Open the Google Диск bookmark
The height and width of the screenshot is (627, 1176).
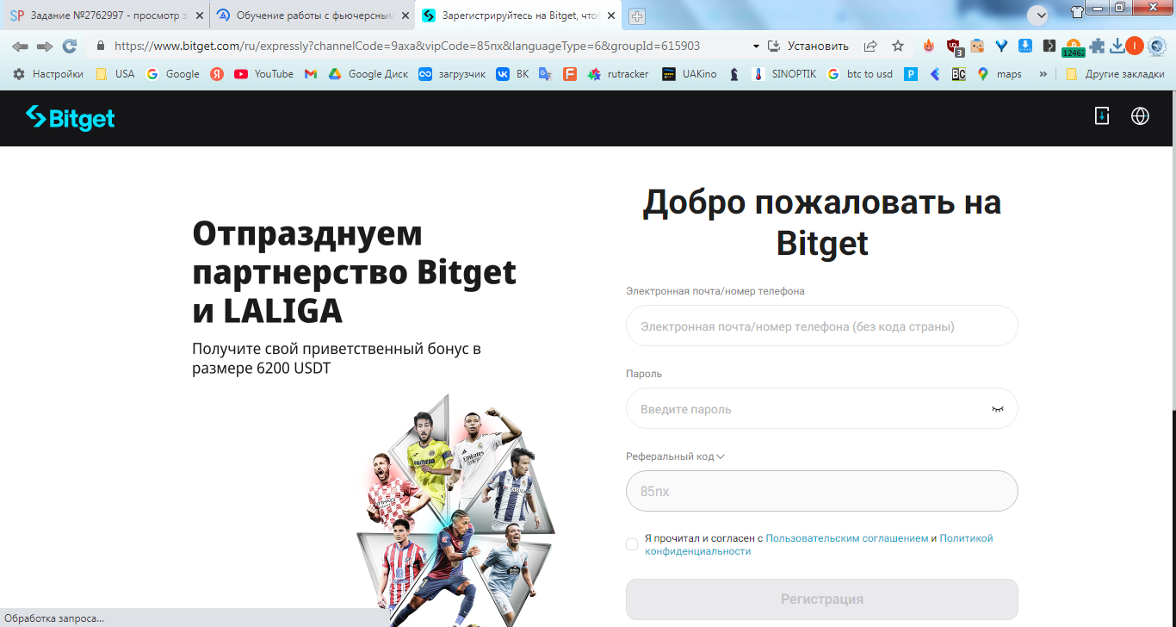coord(368,74)
